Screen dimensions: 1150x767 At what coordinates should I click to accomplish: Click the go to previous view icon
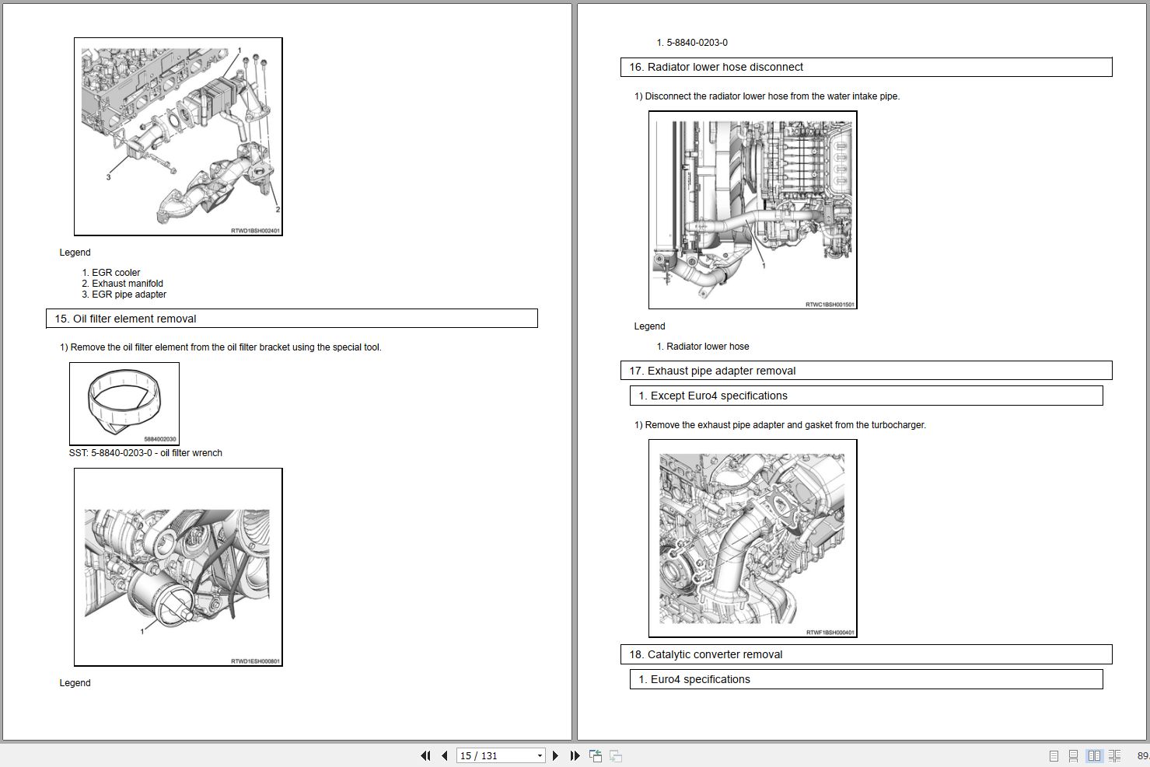pos(596,755)
